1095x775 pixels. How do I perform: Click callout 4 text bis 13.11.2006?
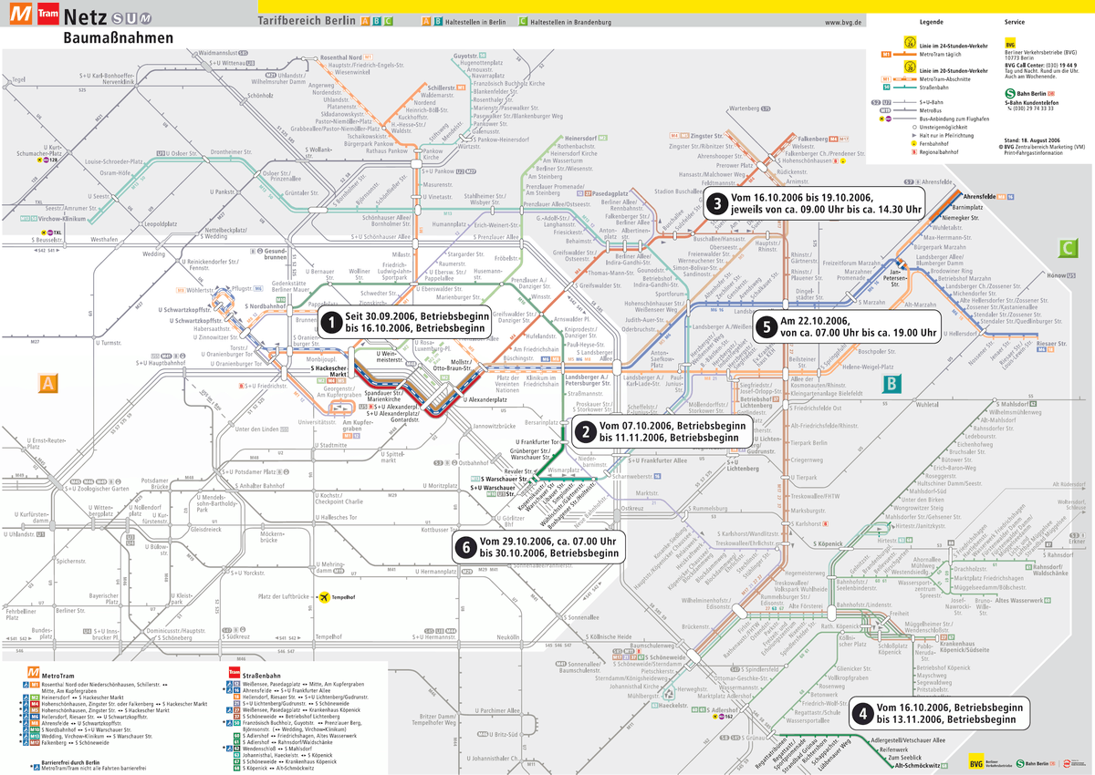click(x=947, y=719)
